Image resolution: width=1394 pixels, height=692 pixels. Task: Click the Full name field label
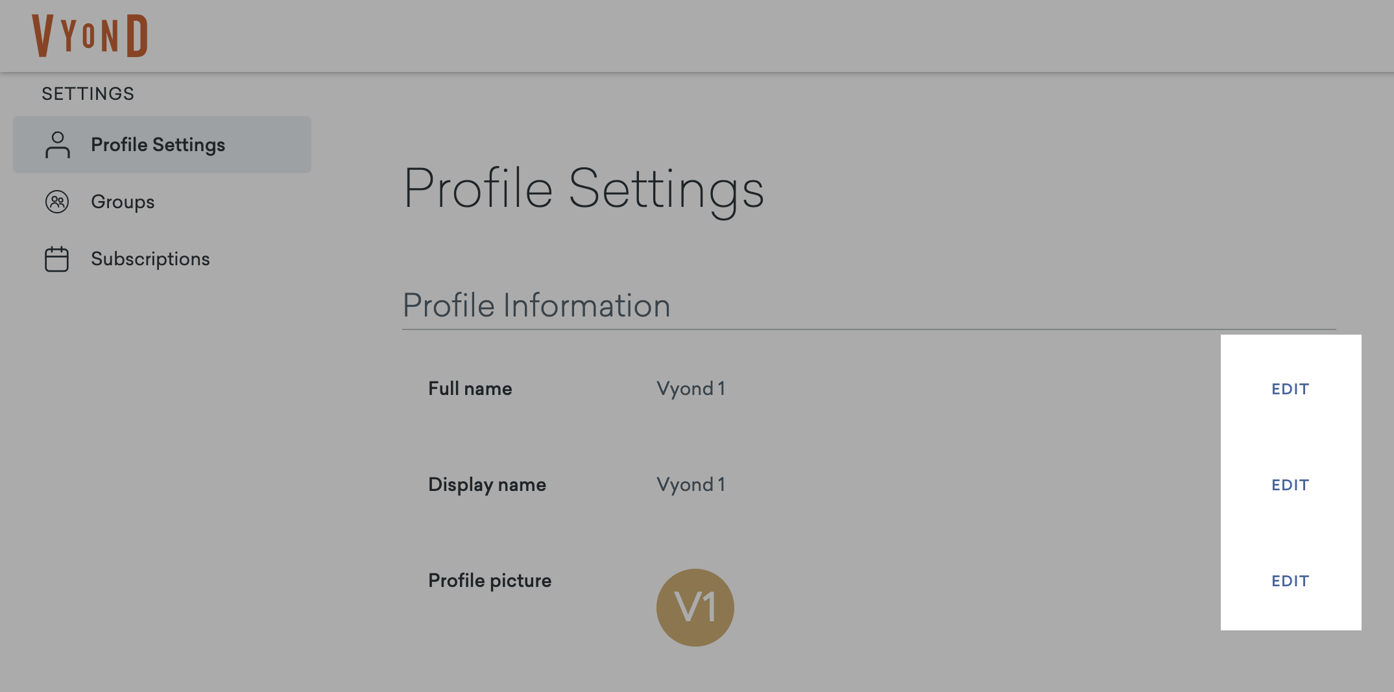pyautogui.click(x=469, y=388)
